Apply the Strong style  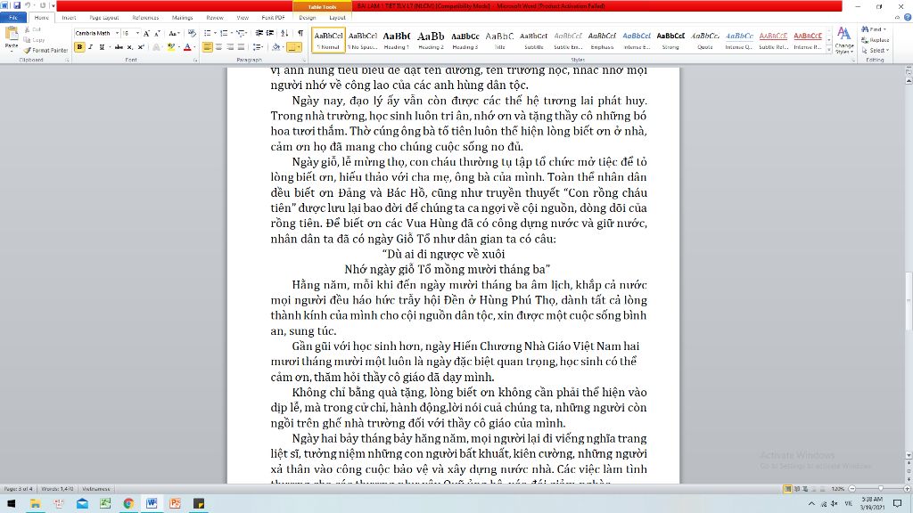tap(670, 40)
